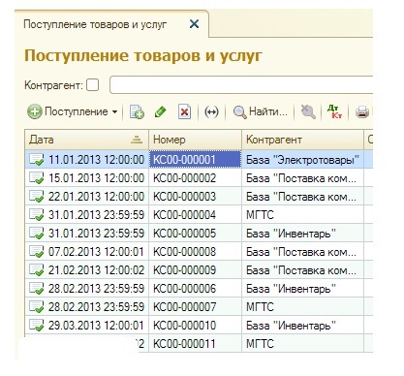
Task: Click the copy document icon
Action: coord(137,112)
